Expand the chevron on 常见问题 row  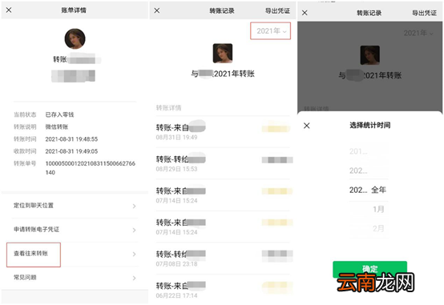click(134, 279)
